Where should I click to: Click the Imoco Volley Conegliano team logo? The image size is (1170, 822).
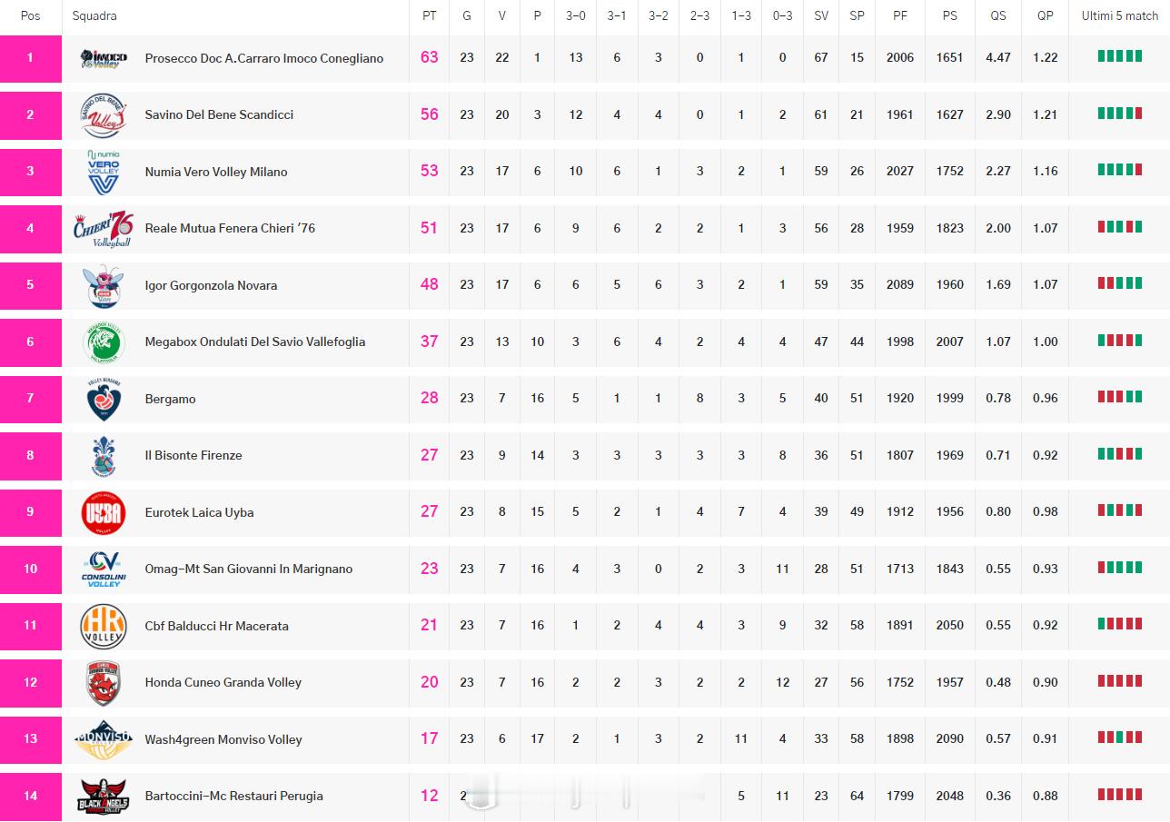click(x=104, y=58)
